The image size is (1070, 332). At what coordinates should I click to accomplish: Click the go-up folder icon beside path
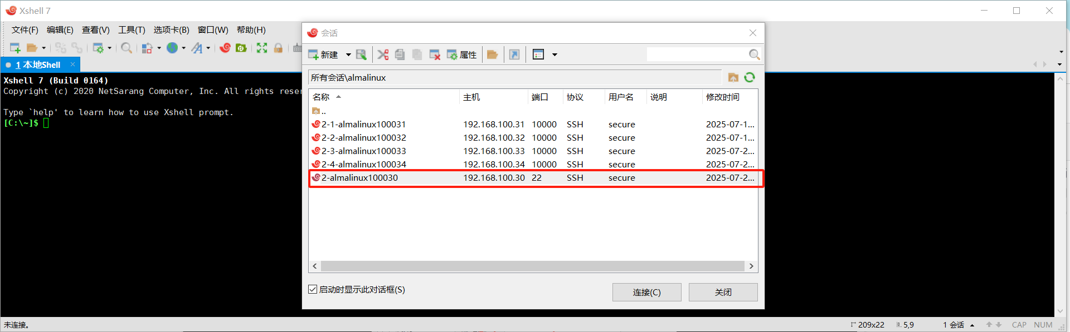(x=733, y=77)
